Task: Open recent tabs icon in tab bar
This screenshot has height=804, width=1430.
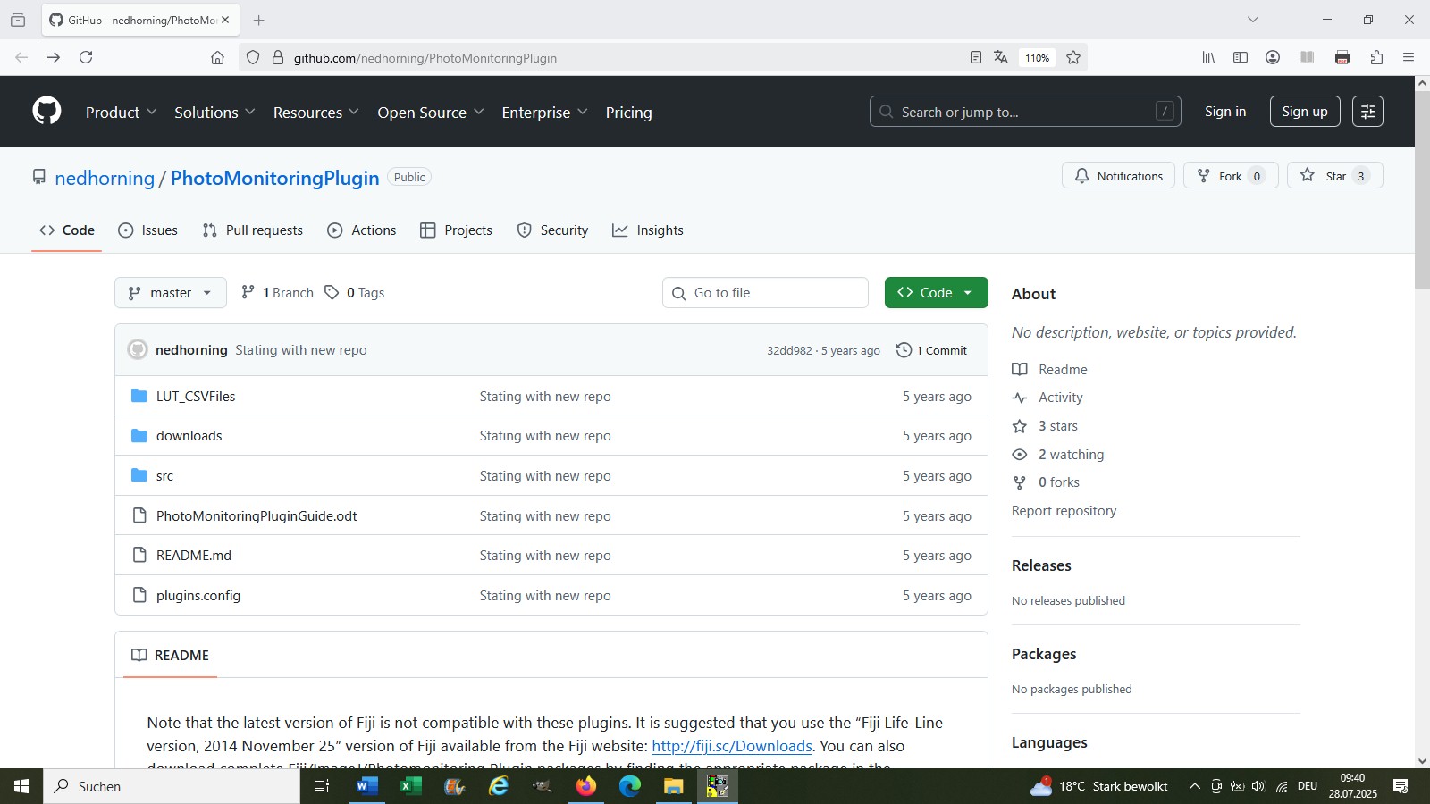Action: [x=18, y=20]
